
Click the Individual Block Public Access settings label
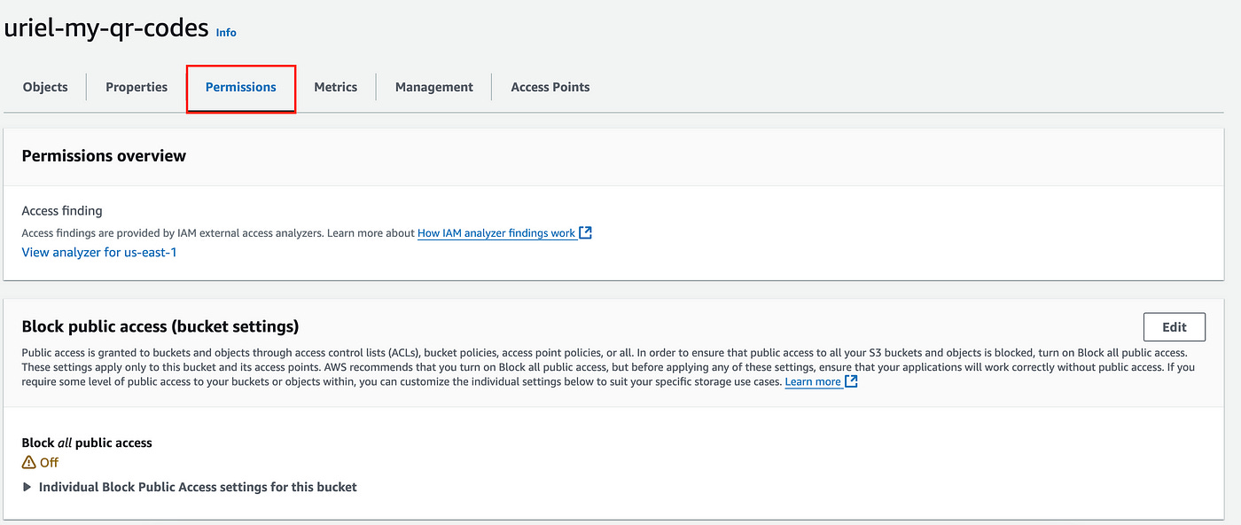click(198, 487)
